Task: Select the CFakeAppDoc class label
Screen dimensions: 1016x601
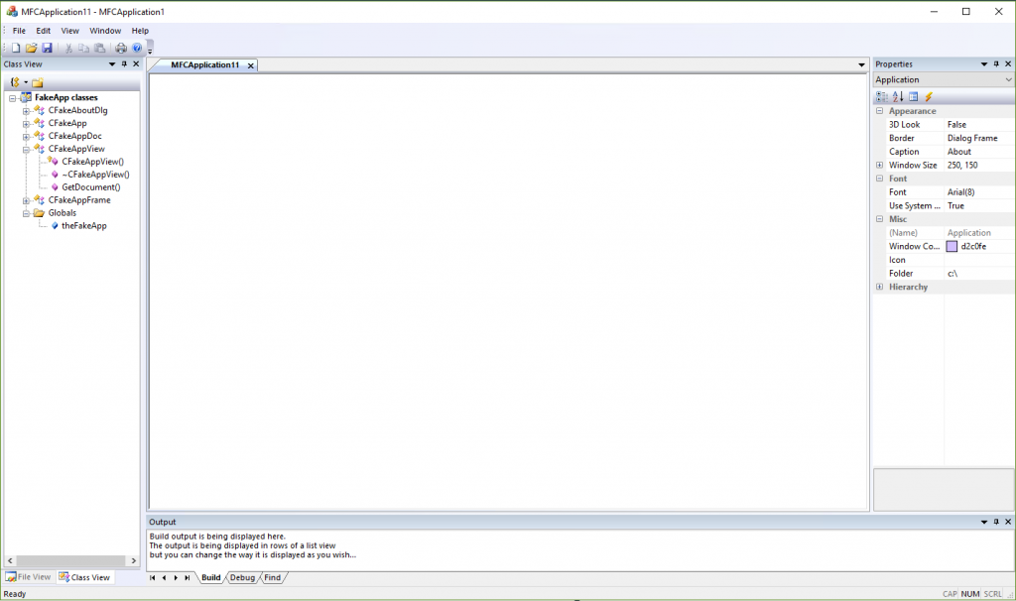Action: click(x=75, y=136)
